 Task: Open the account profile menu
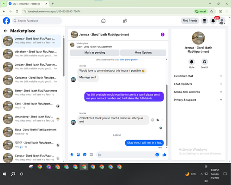point(222,21)
